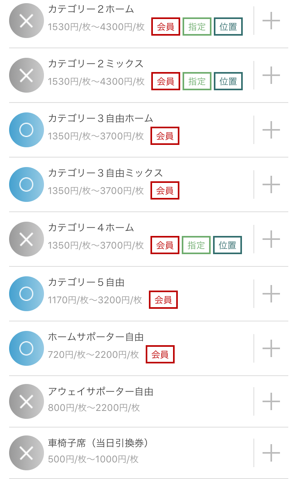Expand カテゴリー2ミックス with the plus sign
The height and width of the screenshot is (479, 297).
coord(271,75)
